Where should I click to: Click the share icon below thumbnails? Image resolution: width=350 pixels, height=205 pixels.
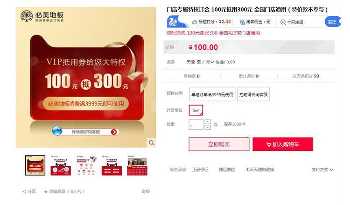pos(24,191)
